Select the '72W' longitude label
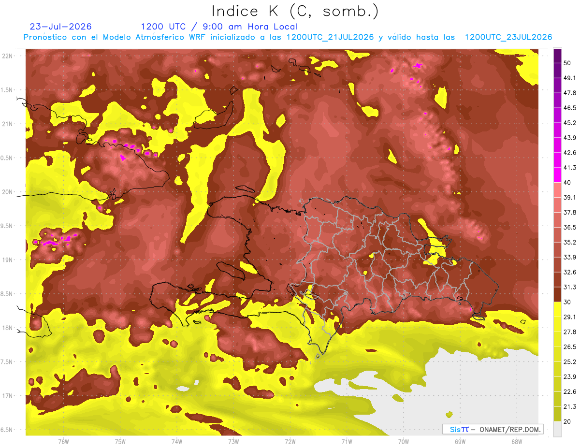Viewport: 580px width, 448px height. (290, 441)
